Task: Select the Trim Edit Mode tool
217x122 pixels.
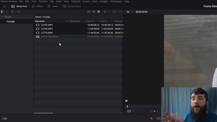Action: tap(158, 118)
